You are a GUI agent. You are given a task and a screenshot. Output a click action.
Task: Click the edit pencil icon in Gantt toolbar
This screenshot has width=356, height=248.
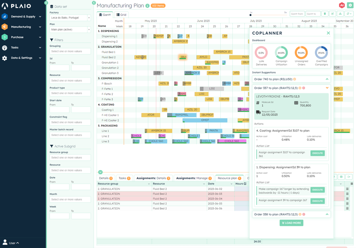[332, 14]
